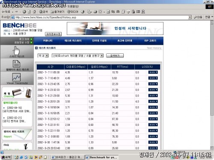
Task: Open the [2002-04-16] notice link
Action: tap(15, 108)
